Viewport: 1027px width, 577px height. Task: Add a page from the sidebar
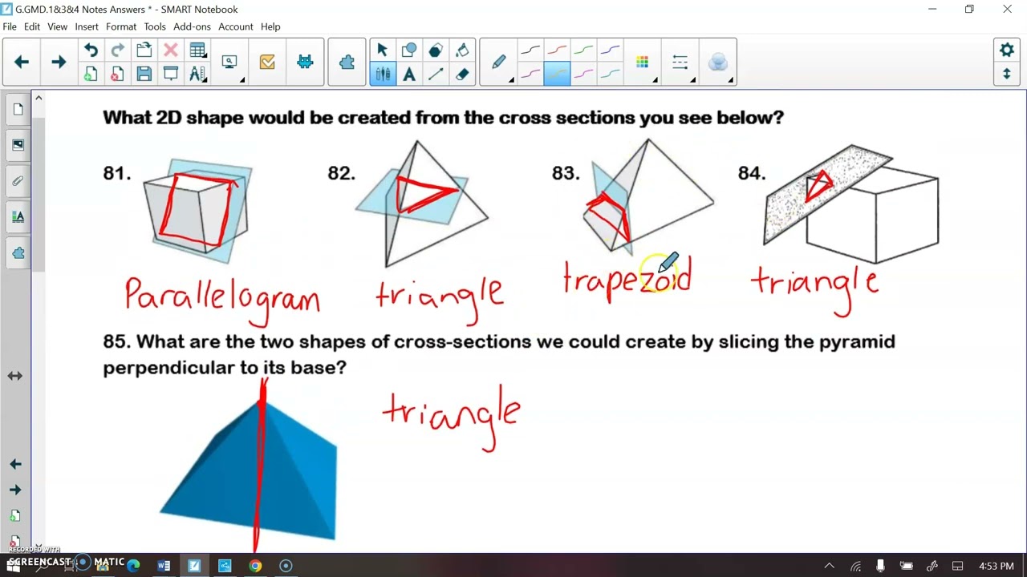point(15,516)
